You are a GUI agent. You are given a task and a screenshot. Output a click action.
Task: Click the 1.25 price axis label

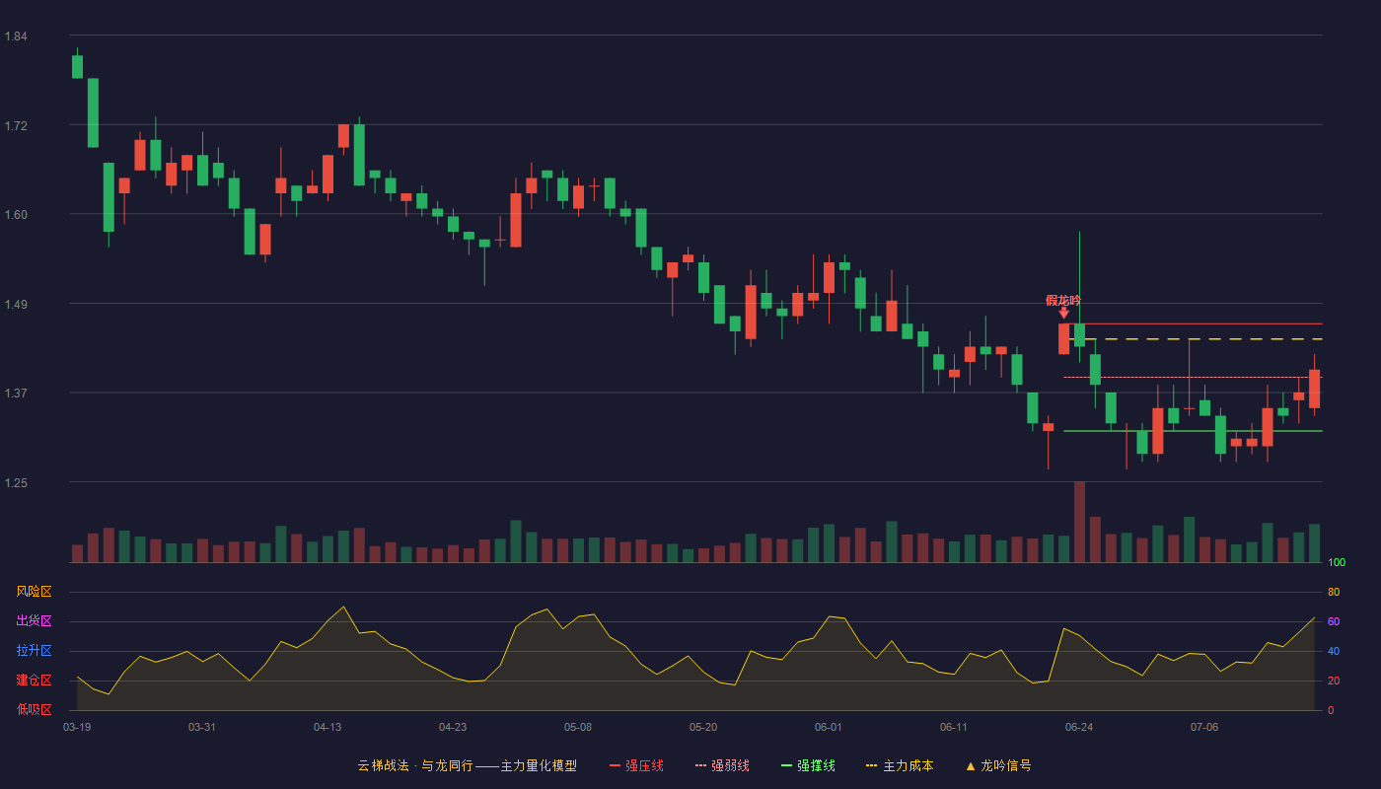[x=16, y=483]
